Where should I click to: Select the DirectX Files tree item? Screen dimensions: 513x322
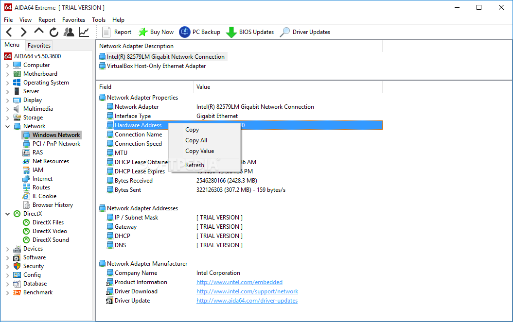click(x=43, y=222)
